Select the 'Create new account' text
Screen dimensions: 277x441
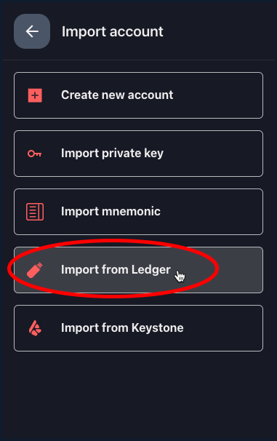(117, 95)
